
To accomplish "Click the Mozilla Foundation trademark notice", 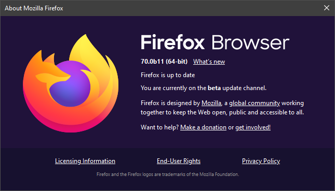I will coord(168,174).
